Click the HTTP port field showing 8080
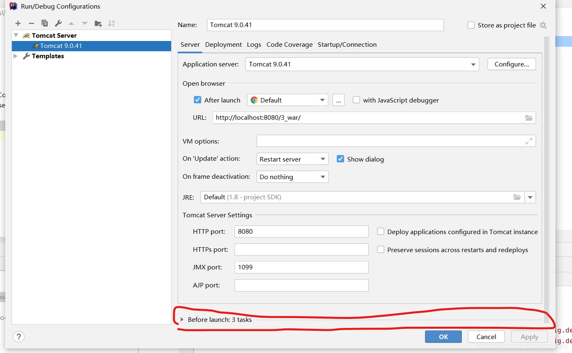This screenshot has height=353, width=572. 301,232
